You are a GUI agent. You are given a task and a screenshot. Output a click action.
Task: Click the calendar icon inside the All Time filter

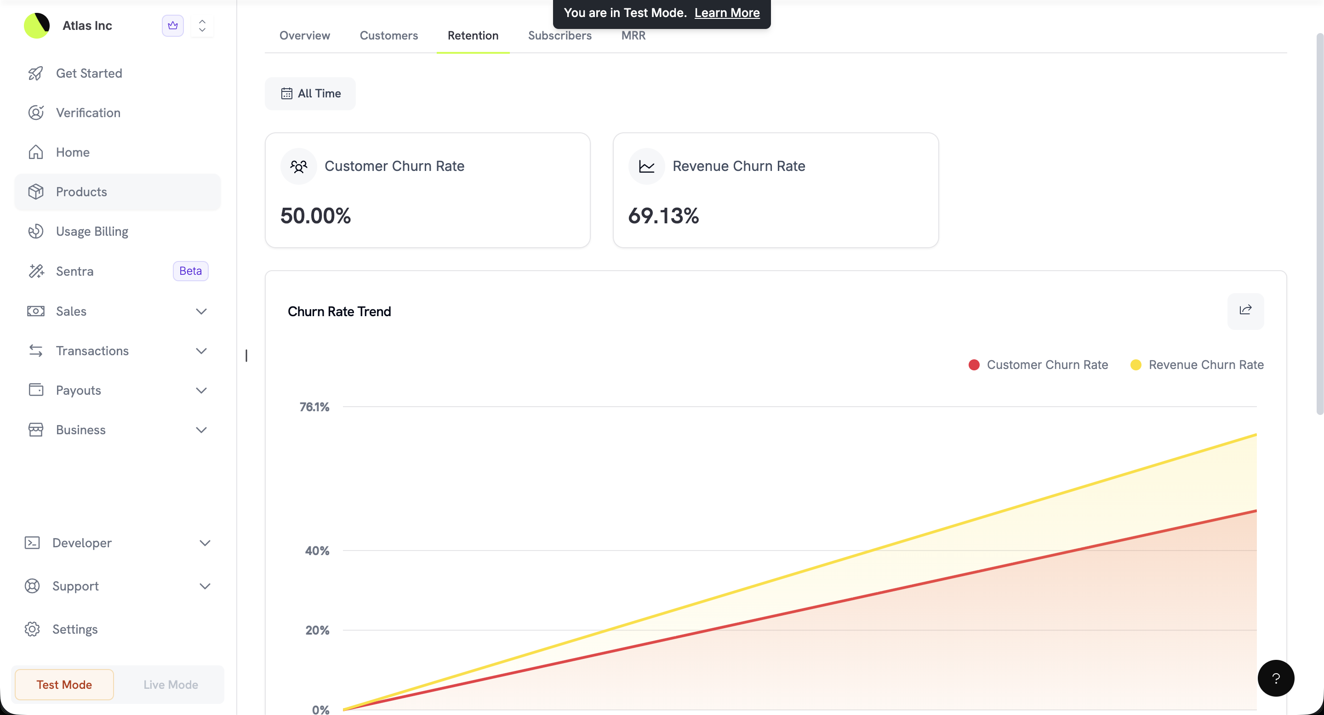pyautogui.click(x=287, y=93)
